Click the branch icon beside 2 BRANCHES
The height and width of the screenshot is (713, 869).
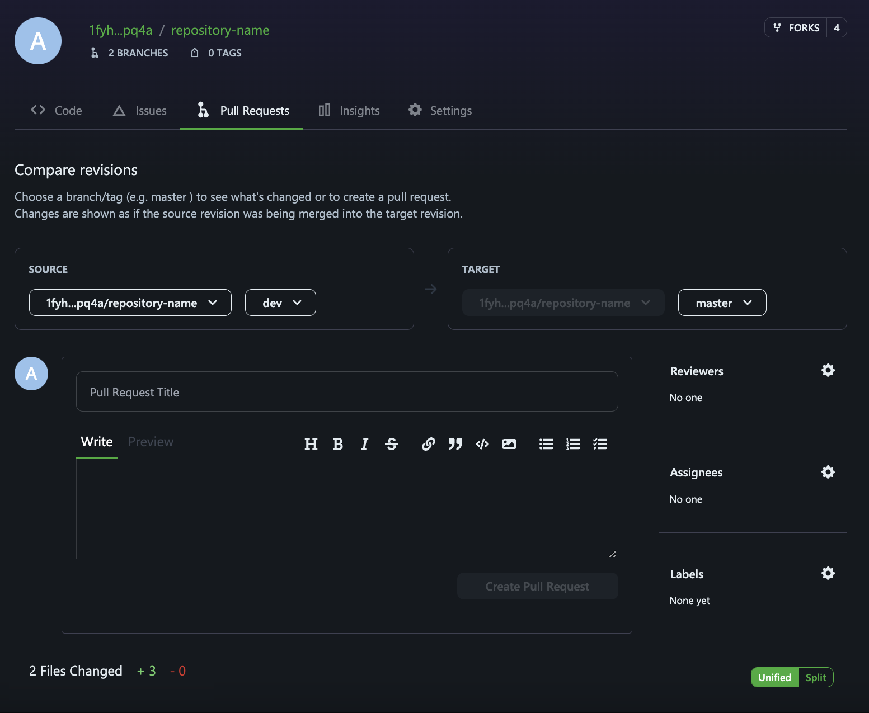point(95,53)
